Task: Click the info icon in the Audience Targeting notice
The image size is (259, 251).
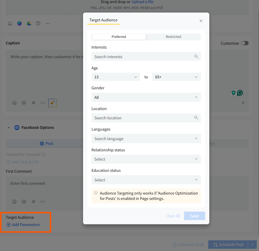Action: tap(96, 193)
